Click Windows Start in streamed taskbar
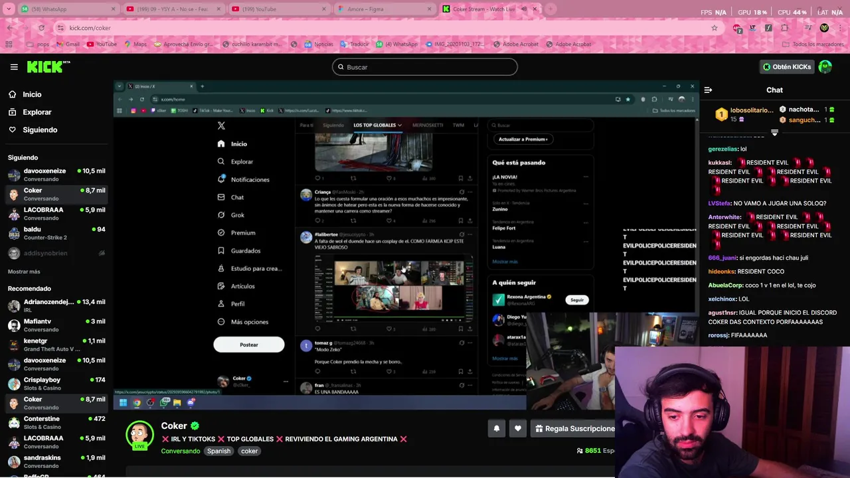Image resolution: width=850 pixels, height=478 pixels. point(123,402)
